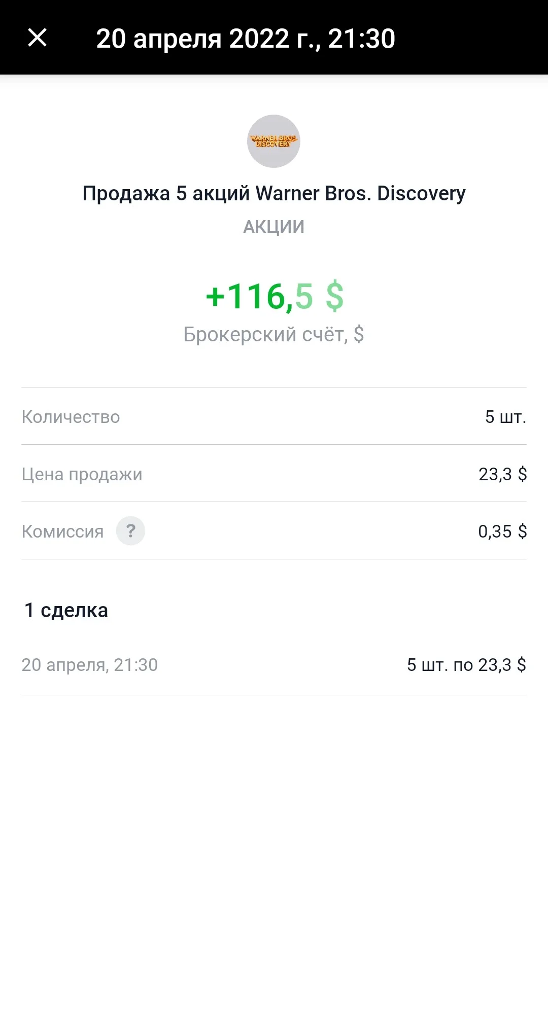548x1030 pixels.
Task: Tap the 1 сделка section heading
Action: tap(66, 610)
